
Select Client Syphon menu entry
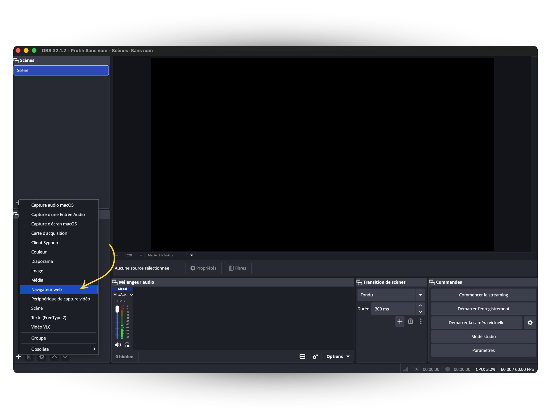point(59,242)
